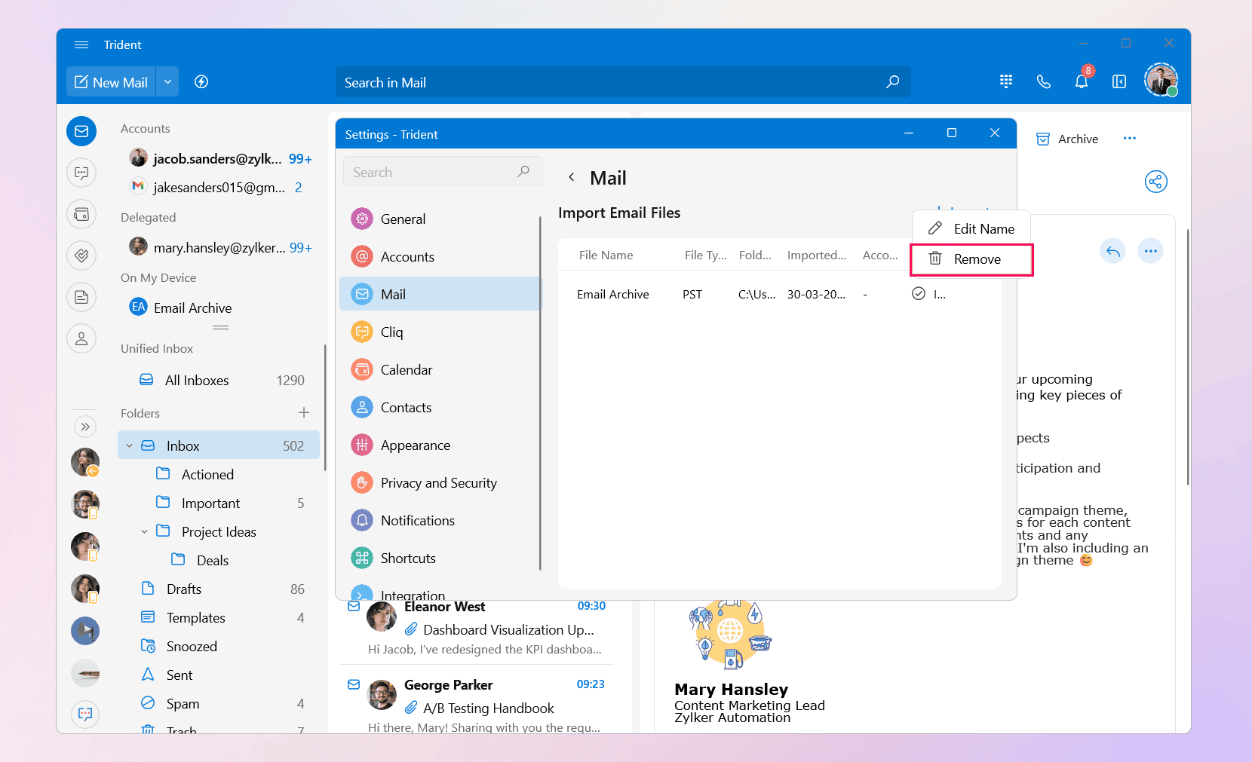The image size is (1252, 762).
Task: Toggle the hamburger menu beside Trident
Action: click(x=81, y=45)
